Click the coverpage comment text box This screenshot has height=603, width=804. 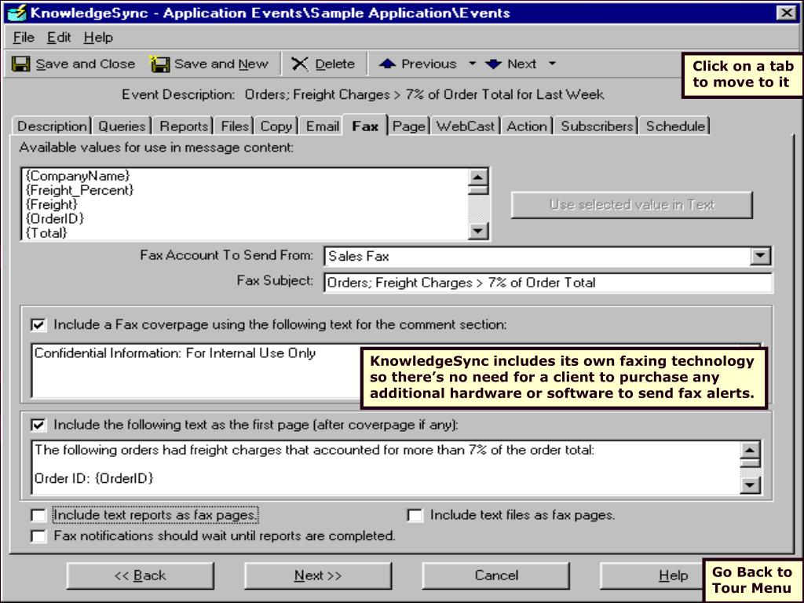pos(196,371)
